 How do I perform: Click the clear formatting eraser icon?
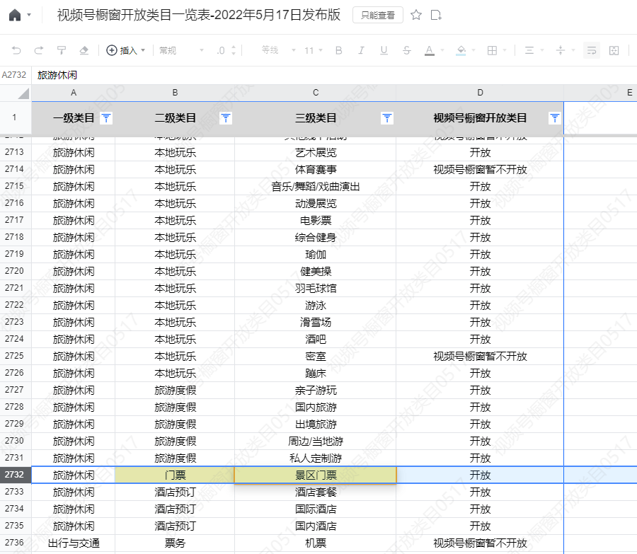[84, 50]
